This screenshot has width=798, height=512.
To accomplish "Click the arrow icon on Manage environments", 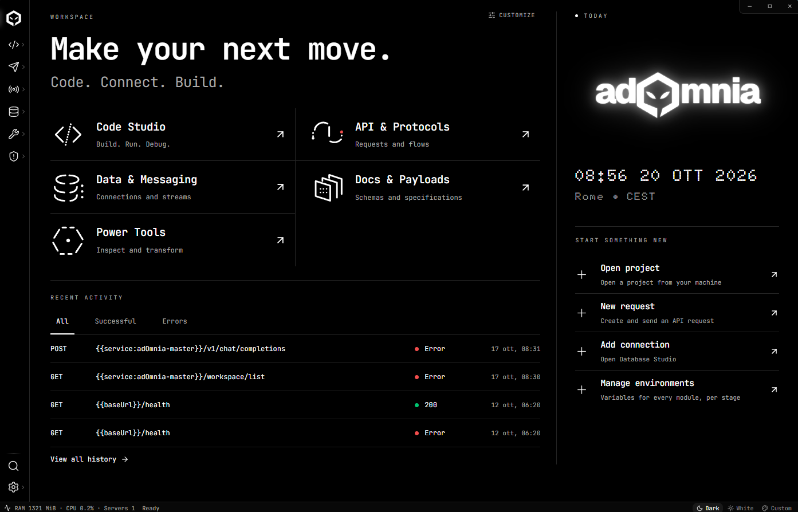I will point(774,390).
